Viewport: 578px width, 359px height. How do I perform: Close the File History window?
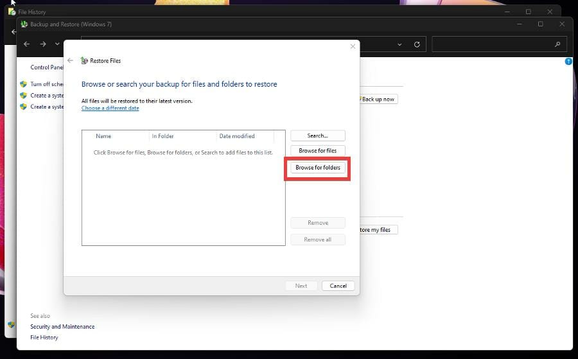click(550, 12)
